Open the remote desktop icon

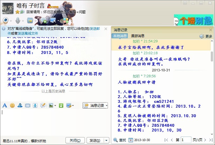(53, 20)
